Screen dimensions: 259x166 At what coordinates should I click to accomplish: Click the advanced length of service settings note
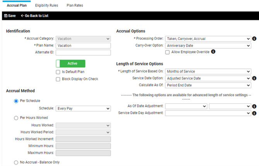[x=186, y=97]
